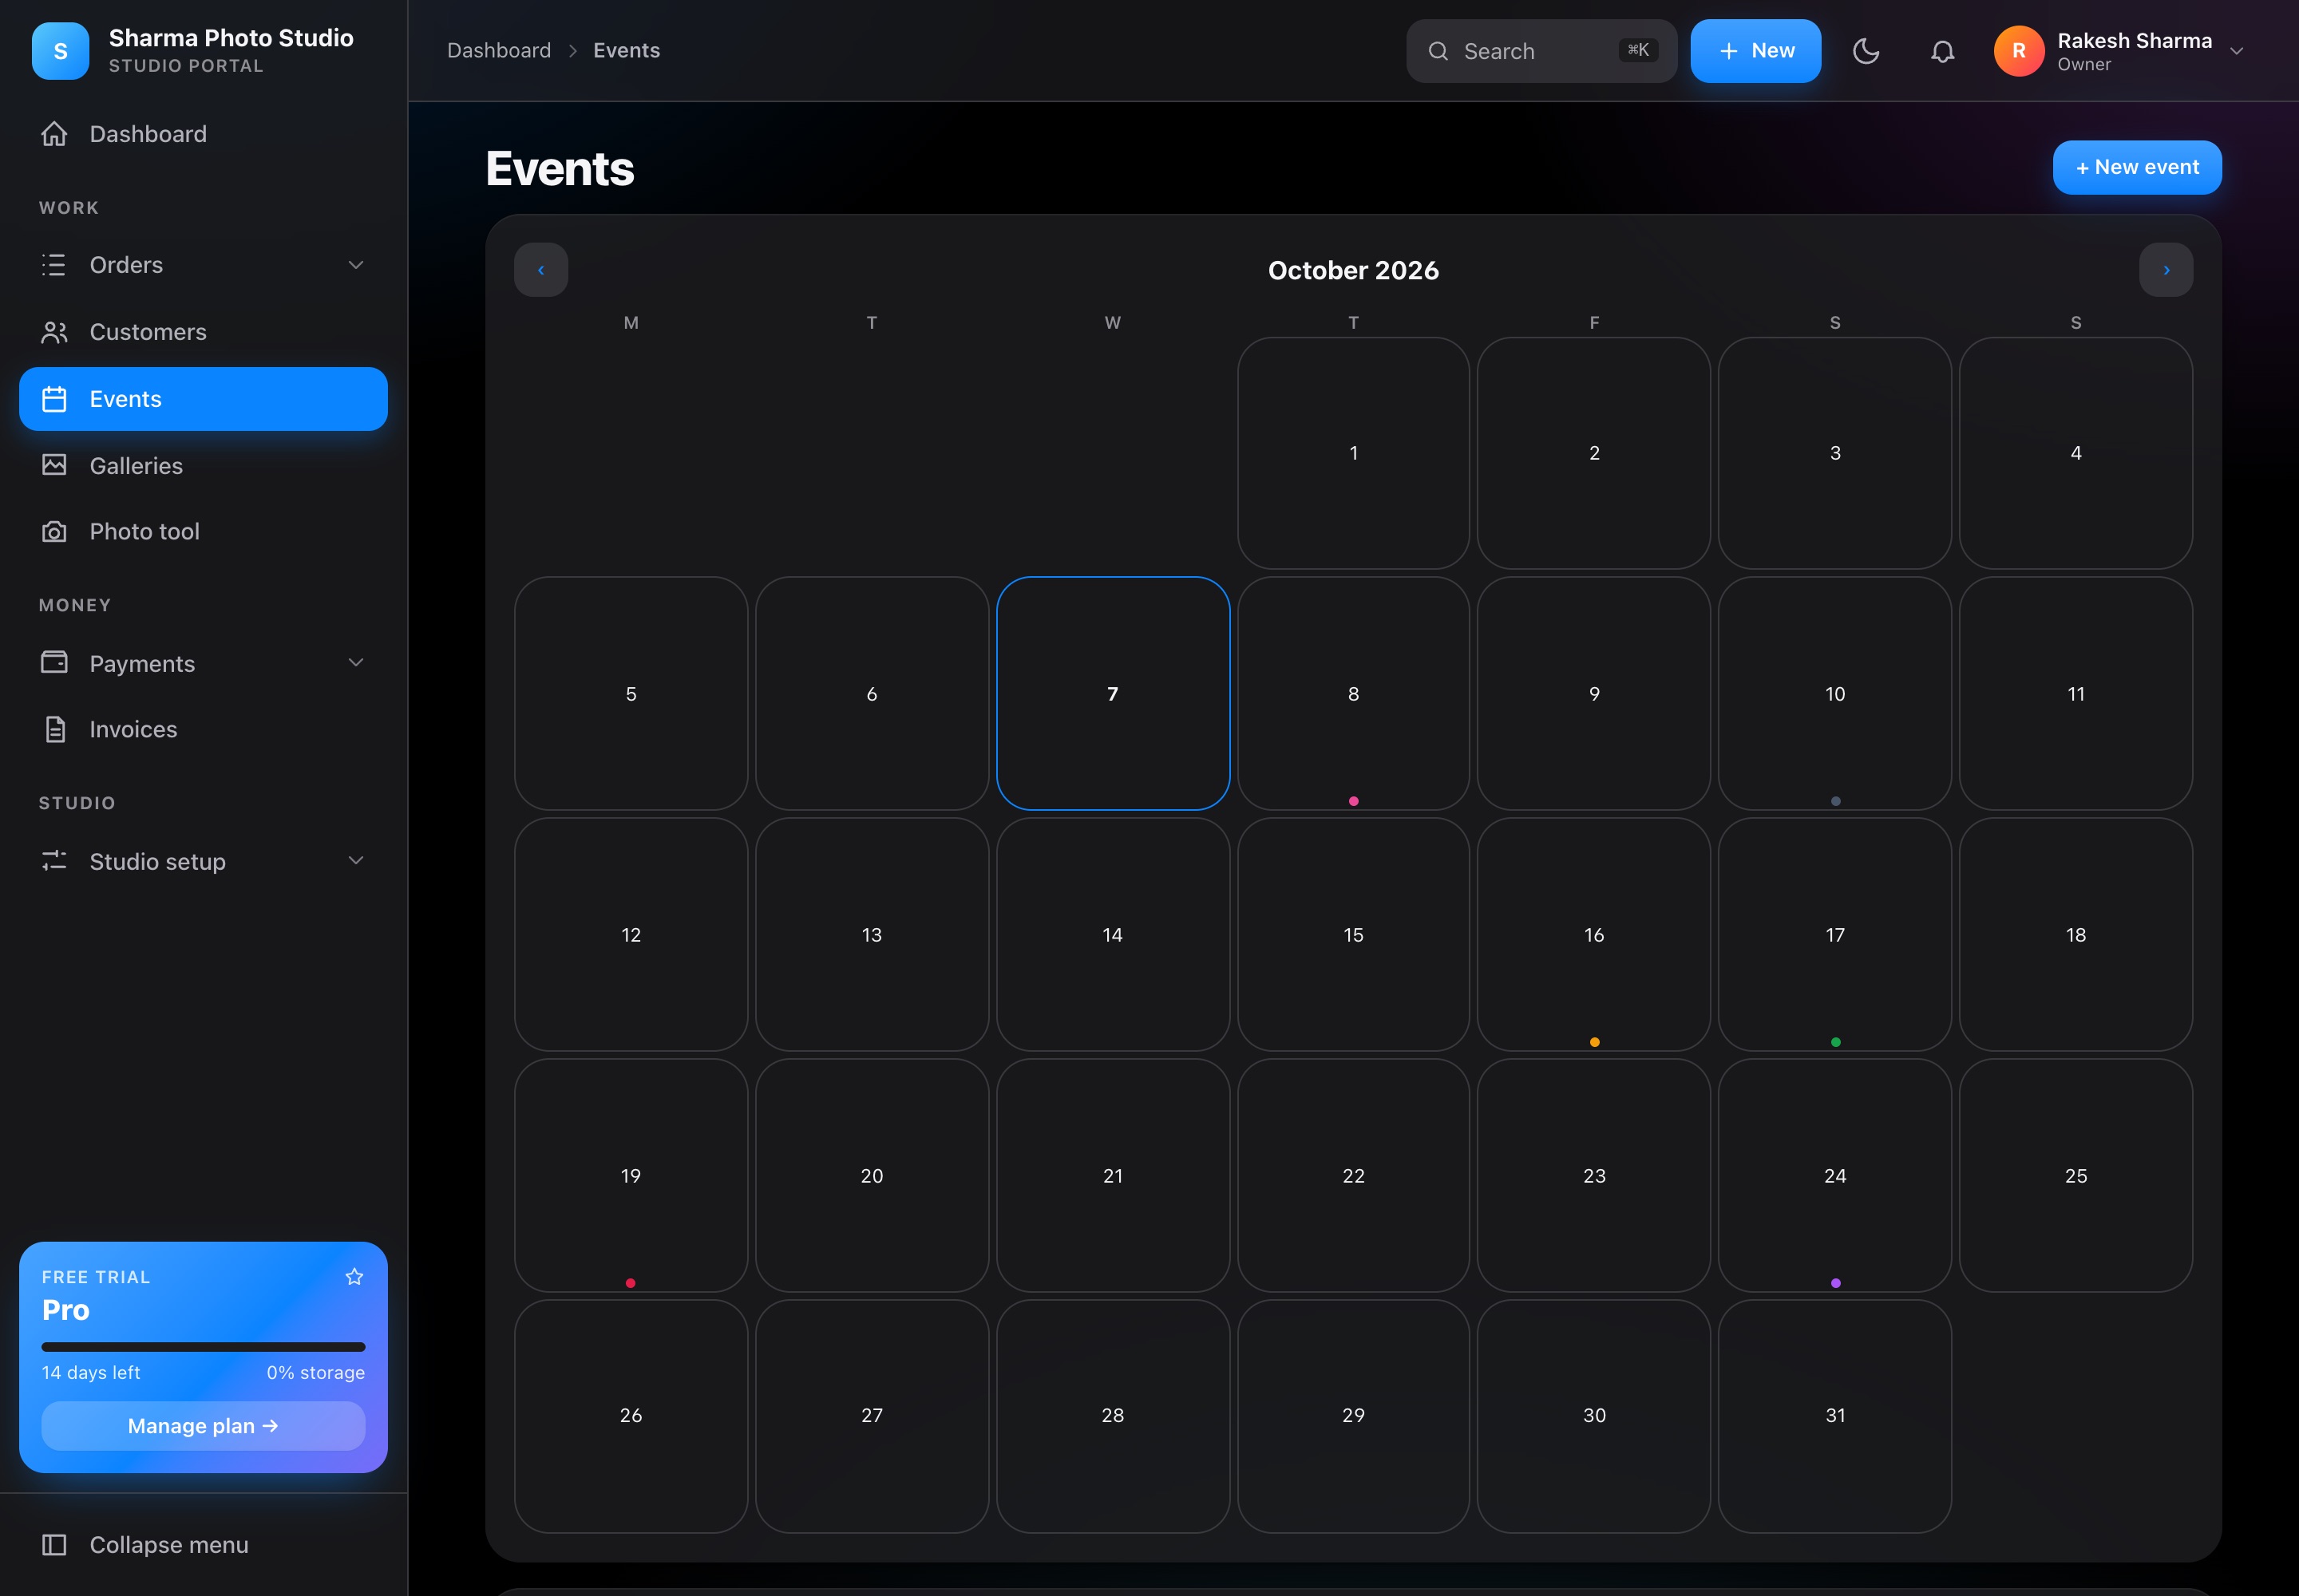Select October 8 with pink event dot

(1354, 693)
